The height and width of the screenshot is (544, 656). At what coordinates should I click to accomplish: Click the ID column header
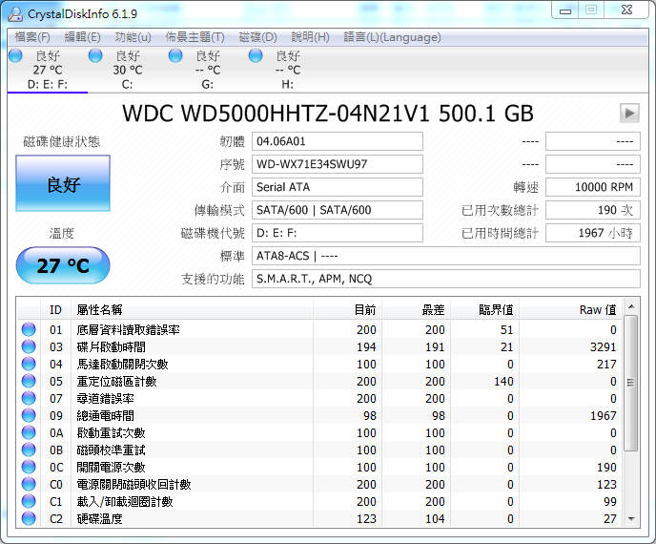click(55, 310)
